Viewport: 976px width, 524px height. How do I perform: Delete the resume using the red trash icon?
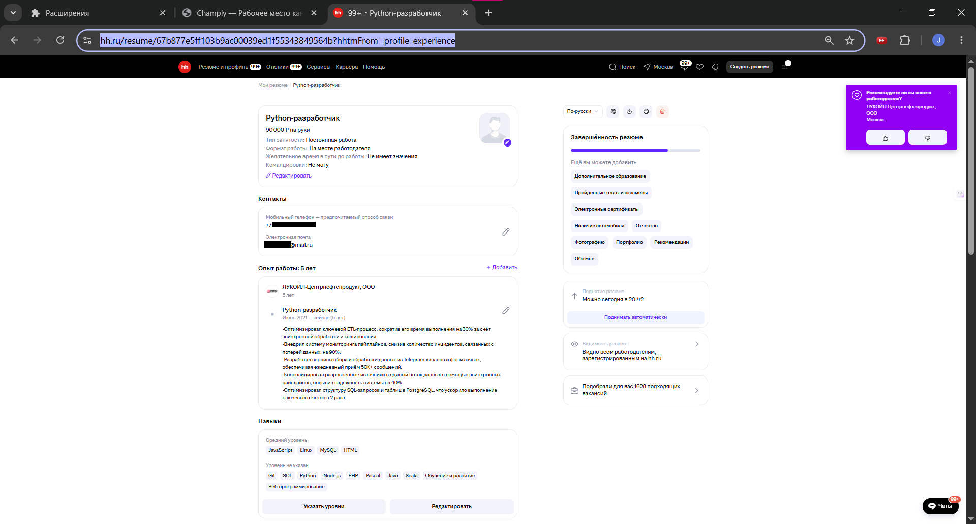click(x=662, y=111)
